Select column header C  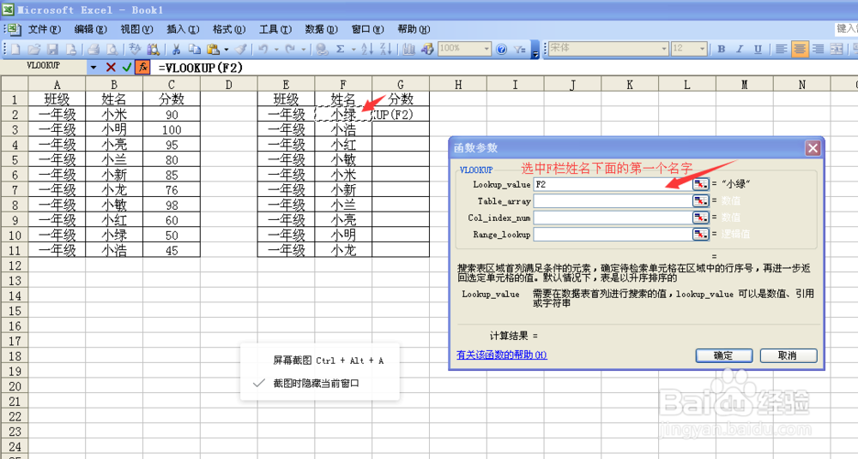[172, 84]
